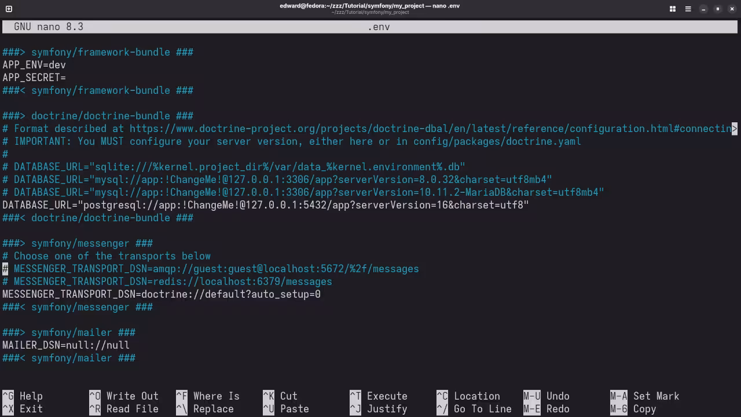741x417 pixels.
Task: Maximize the terminal window
Action: (718, 9)
